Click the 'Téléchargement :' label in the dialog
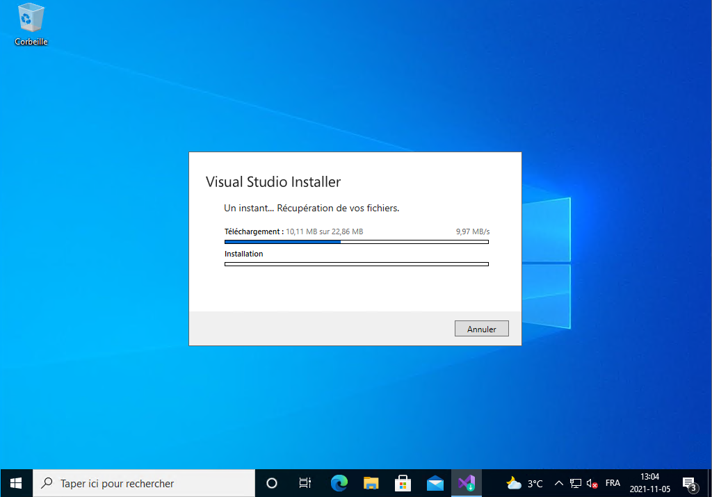The width and height of the screenshot is (712, 497). tap(254, 231)
